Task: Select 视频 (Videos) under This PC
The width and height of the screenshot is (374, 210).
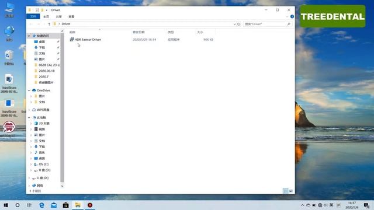Action: pos(42,129)
